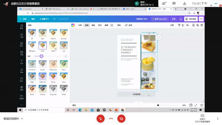This screenshot has width=222, height=125.
Task: Toggle the camera off button
Action: 121,119
